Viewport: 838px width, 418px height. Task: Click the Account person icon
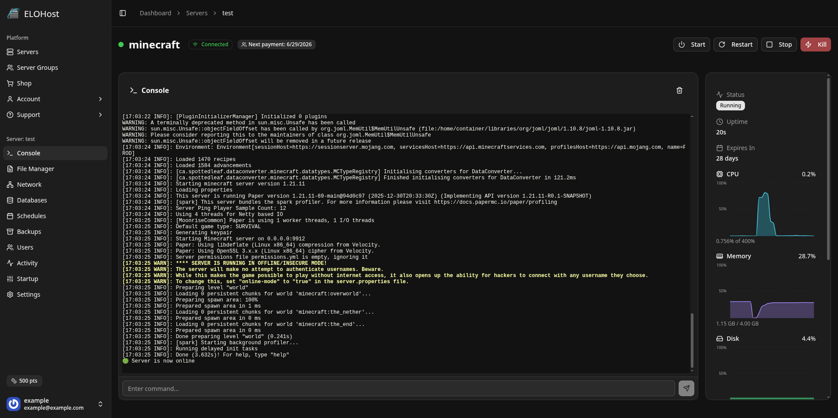click(x=10, y=99)
